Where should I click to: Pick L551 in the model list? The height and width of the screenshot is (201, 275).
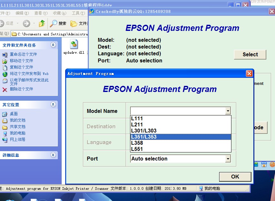point(181,149)
